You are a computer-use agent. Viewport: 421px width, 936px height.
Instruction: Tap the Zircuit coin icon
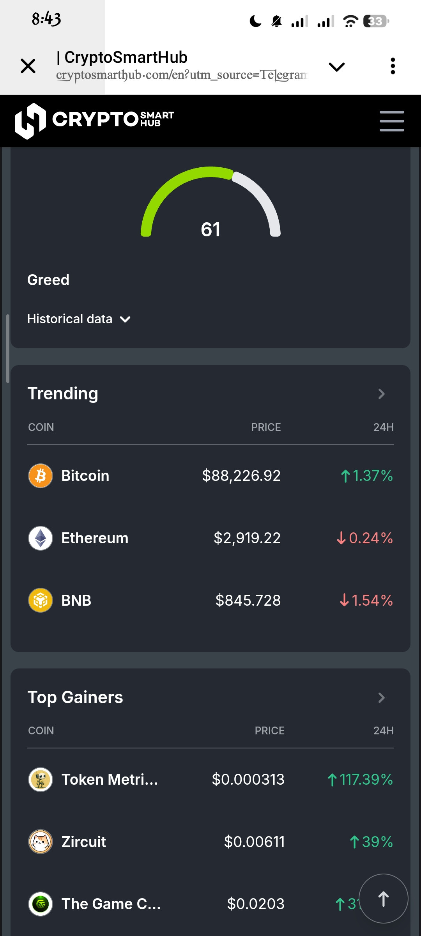coord(41,842)
